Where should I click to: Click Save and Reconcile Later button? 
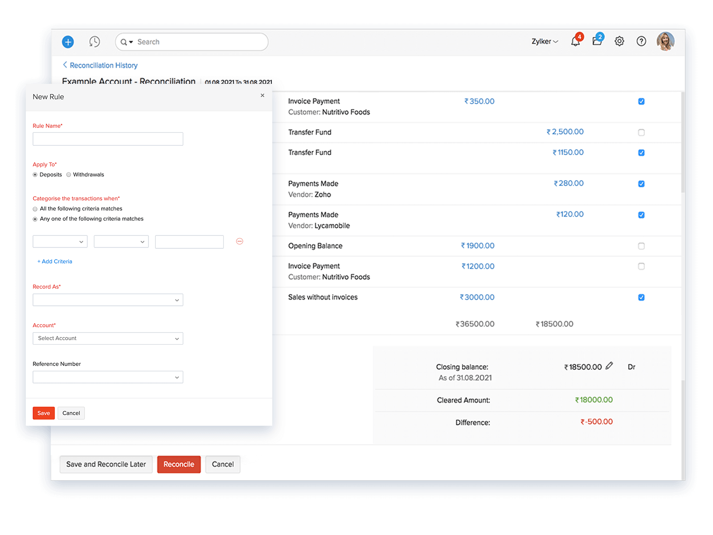[106, 464]
